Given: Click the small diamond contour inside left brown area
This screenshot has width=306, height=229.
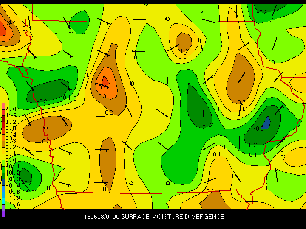Looking at the screenshot, I should 45,128.
